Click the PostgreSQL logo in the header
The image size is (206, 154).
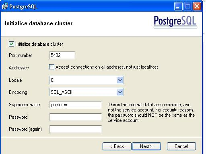[175, 22]
